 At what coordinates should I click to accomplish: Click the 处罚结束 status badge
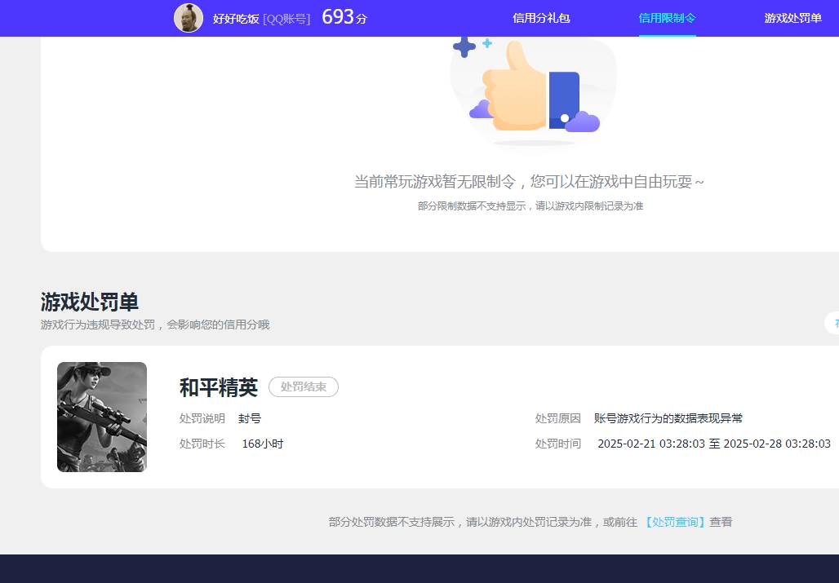[303, 387]
